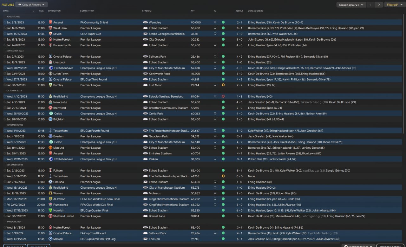
Task: Click the Burnley club badge
Action: (x=50, y=85)
